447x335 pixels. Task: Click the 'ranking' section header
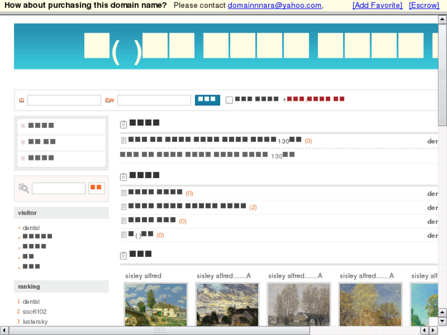pos(61,286)
